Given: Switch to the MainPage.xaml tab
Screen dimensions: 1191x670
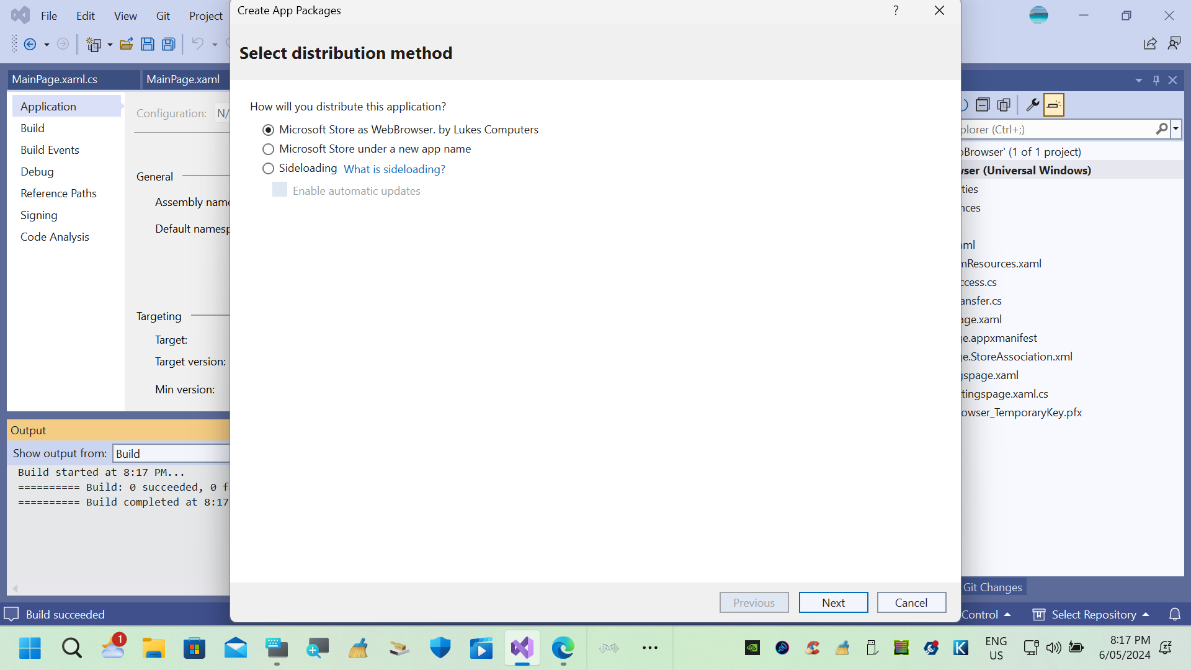Looking at the screenshot, I should pyautogui.click(x=183, y=79).
